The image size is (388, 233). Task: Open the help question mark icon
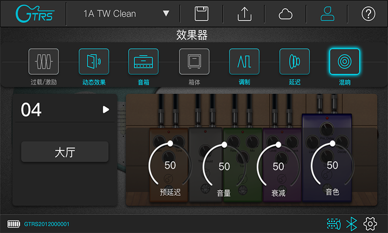[369, 14]
